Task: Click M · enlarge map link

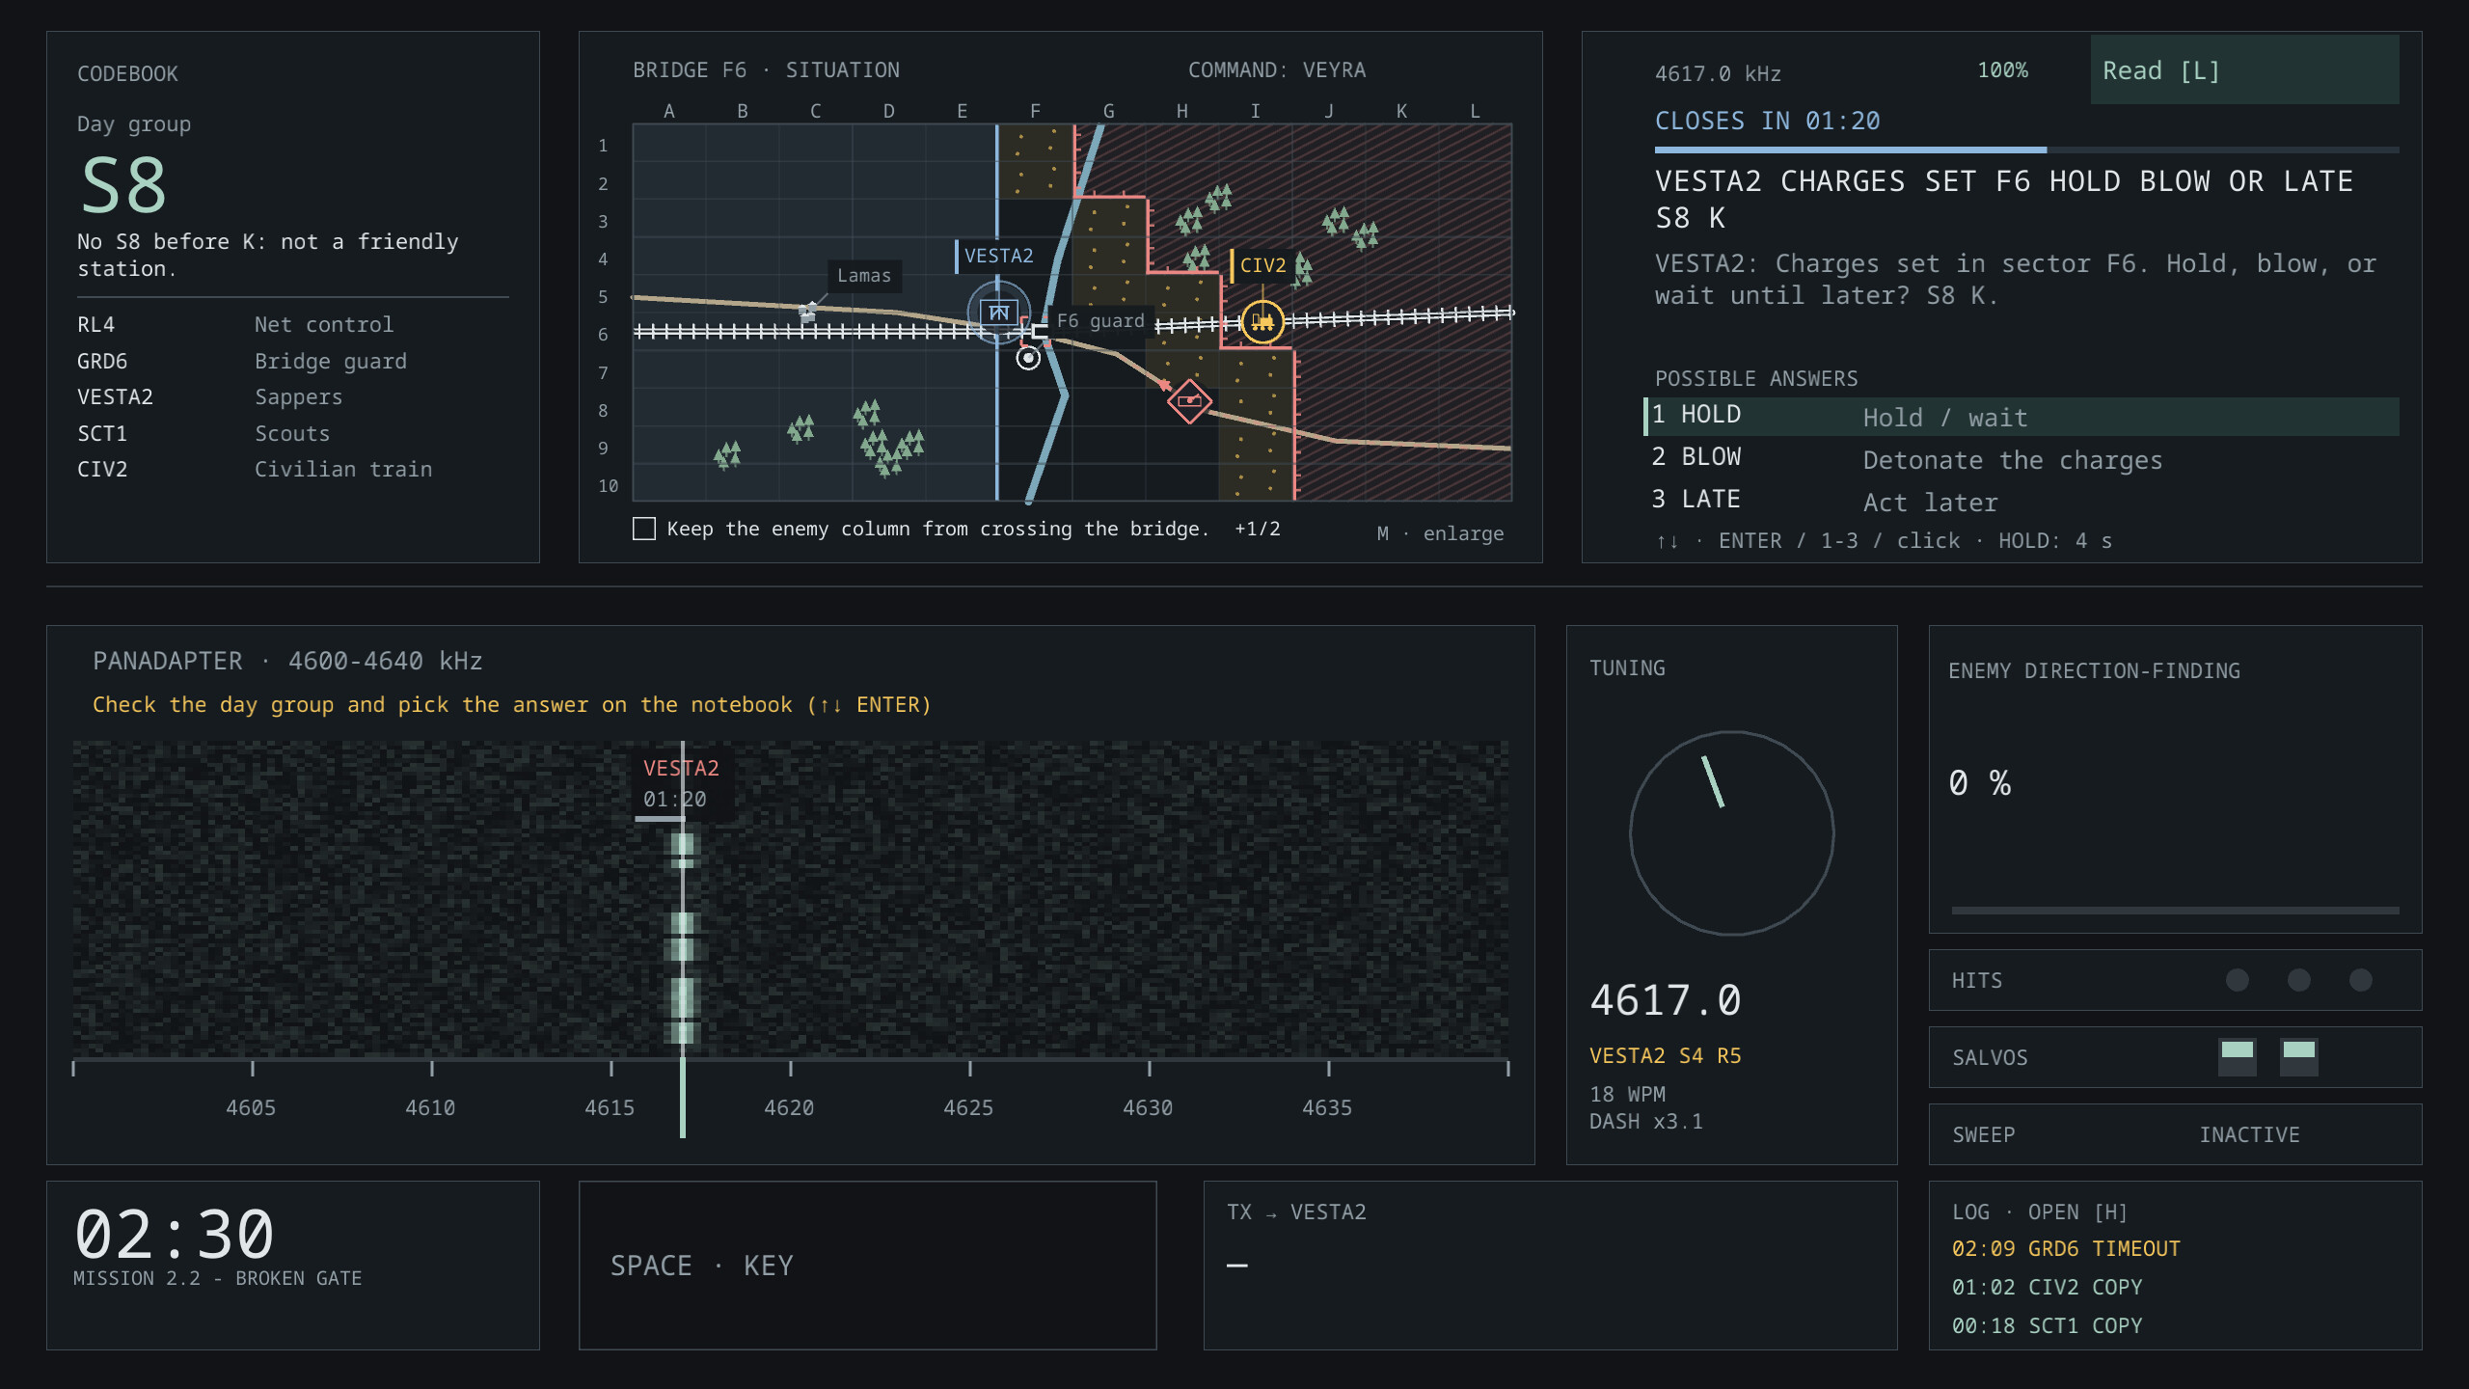Action: [1440, 533]
